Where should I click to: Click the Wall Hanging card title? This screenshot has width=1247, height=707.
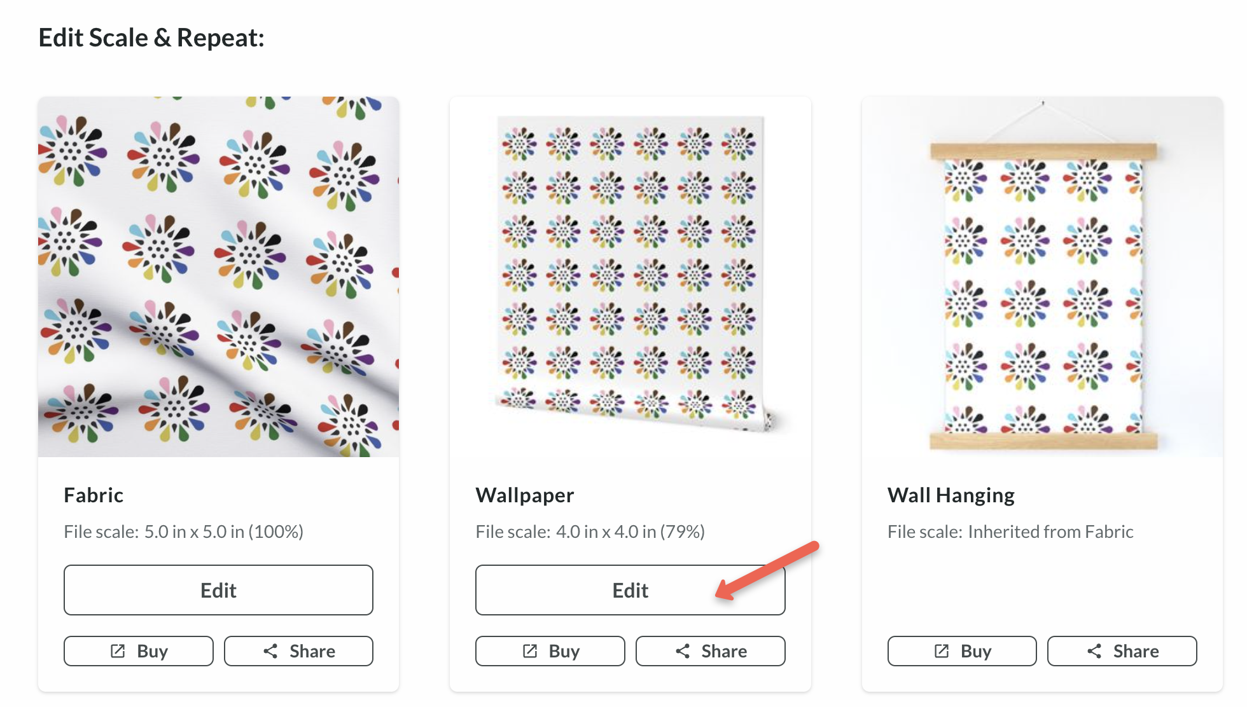tap(951, 495)
